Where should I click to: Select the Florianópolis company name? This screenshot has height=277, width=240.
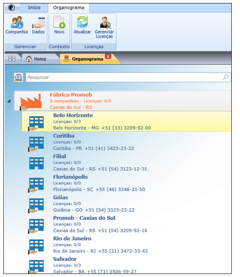70,177
